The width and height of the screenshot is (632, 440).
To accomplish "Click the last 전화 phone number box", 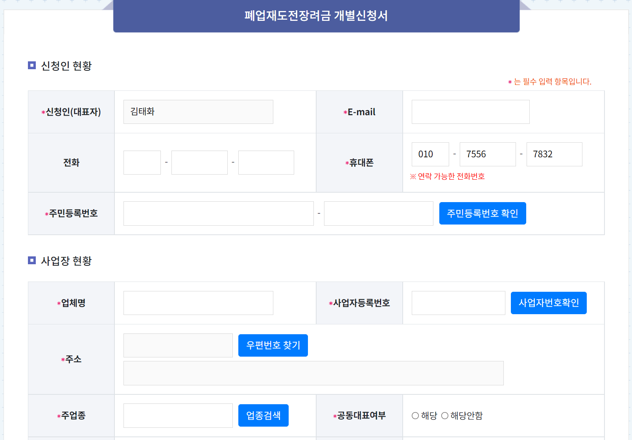I will pyautogui.click(x=265, y=162).
